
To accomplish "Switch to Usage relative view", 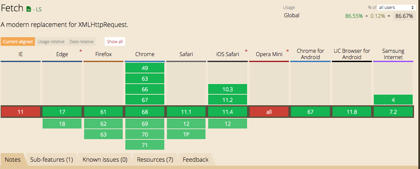I will [51, 42].
